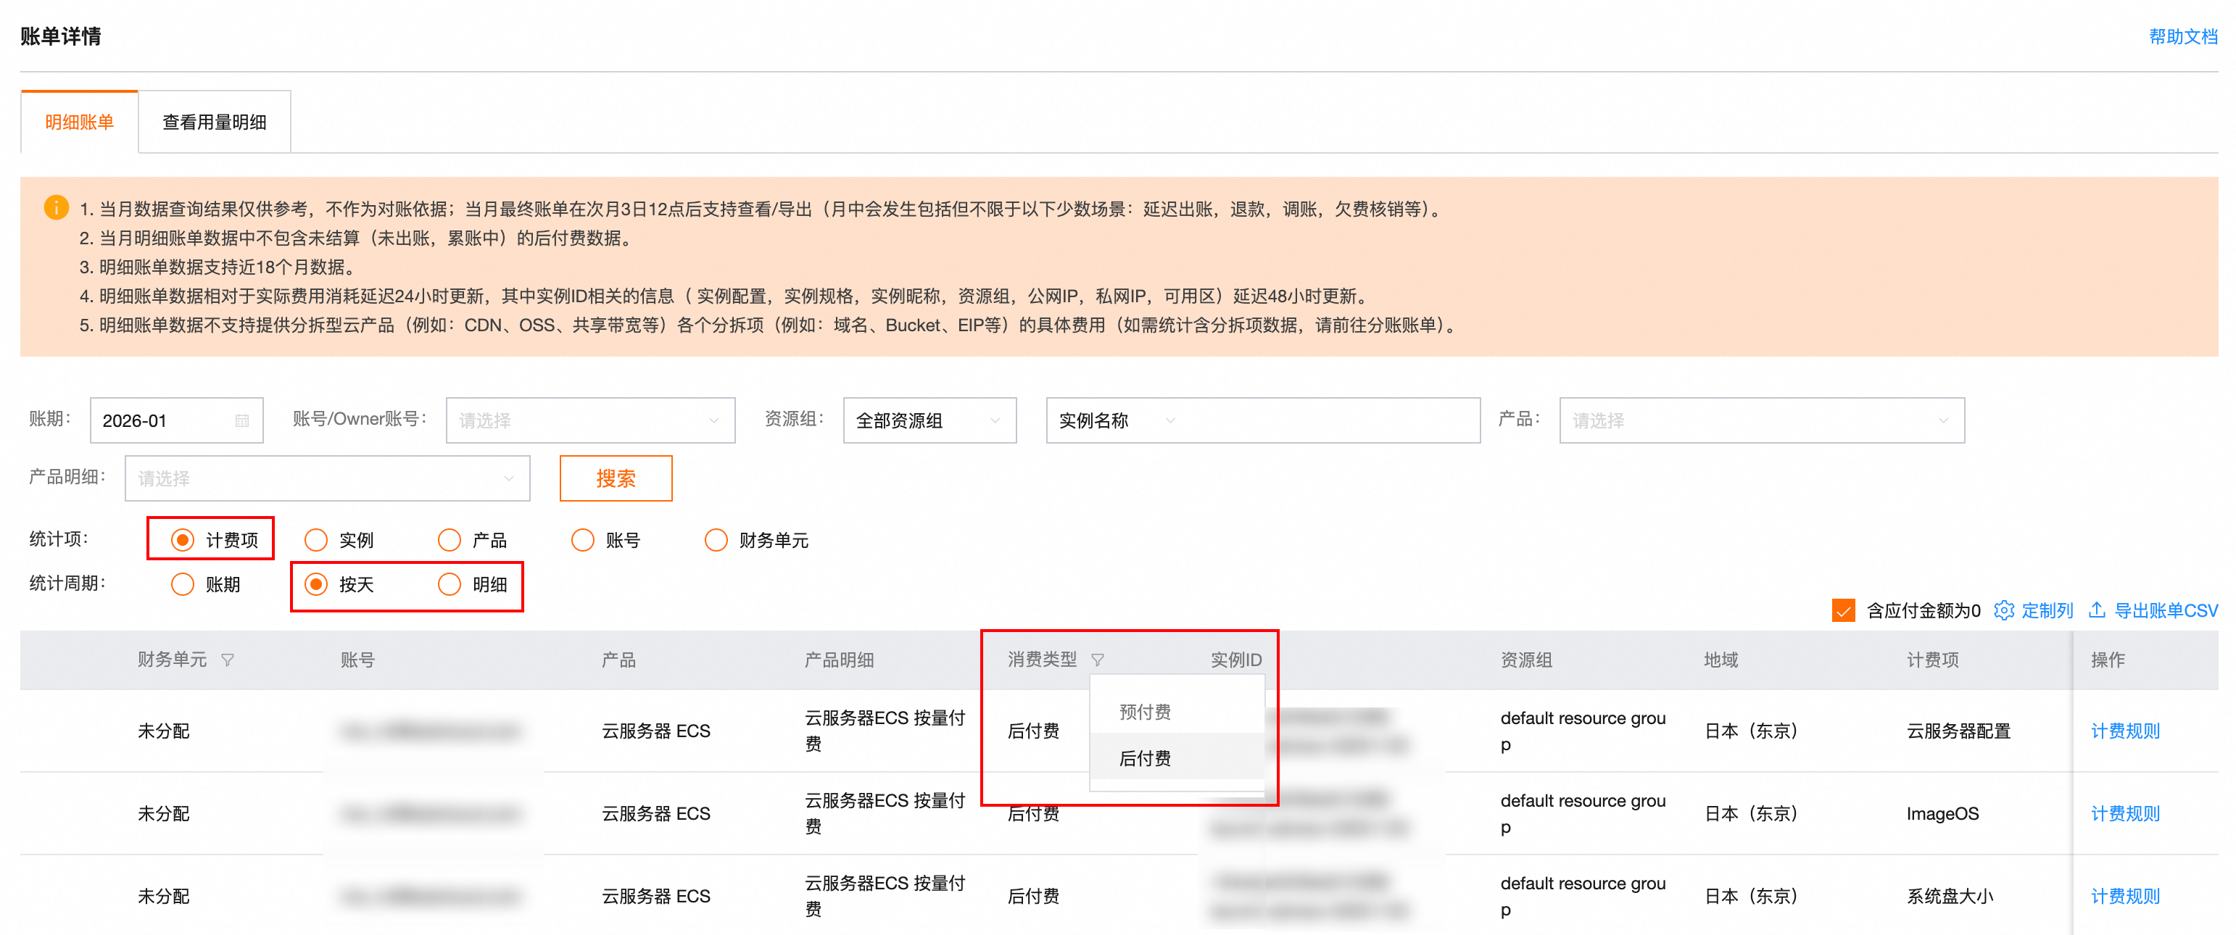Viewport: 2236px width, 935px height.
Task: Open the 账号/Owner账号 dropdown
Action: coord(590,420)
